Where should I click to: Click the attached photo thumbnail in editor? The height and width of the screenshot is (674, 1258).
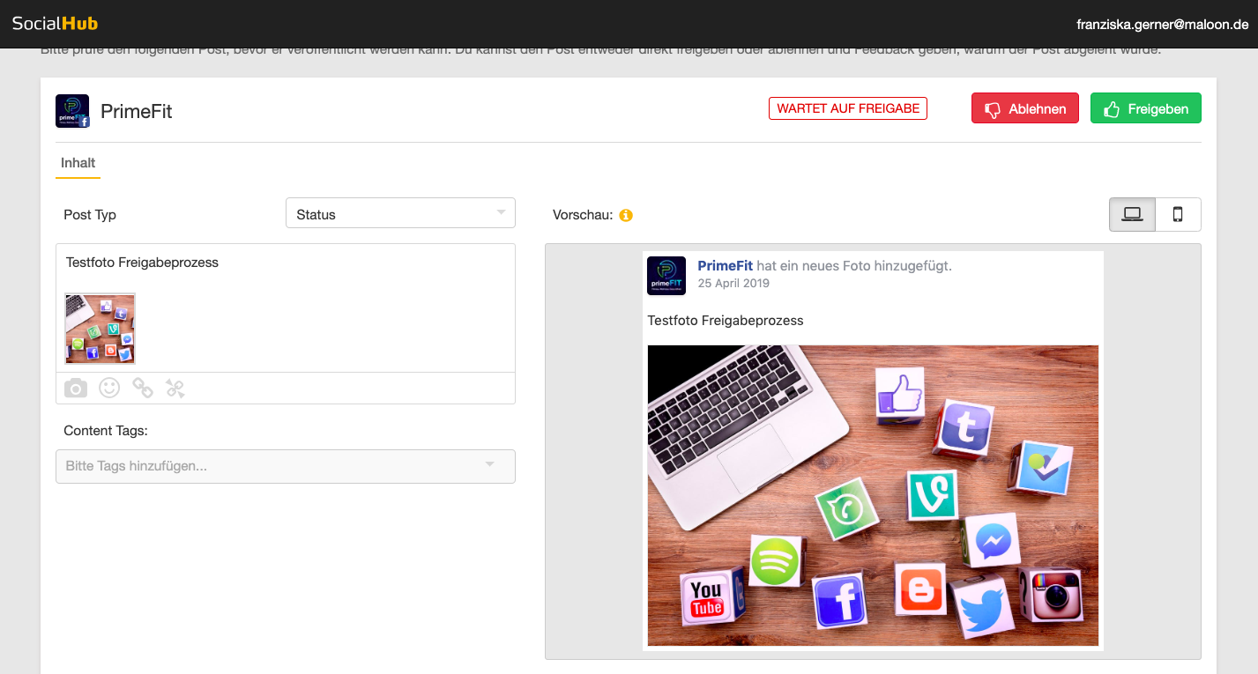pyautogui.click(x=100, y=329)
